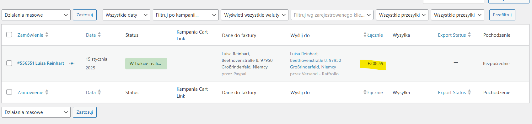Check the box for order #556551
The width and height of the screenshot is (532, 124).
(9, 63)
